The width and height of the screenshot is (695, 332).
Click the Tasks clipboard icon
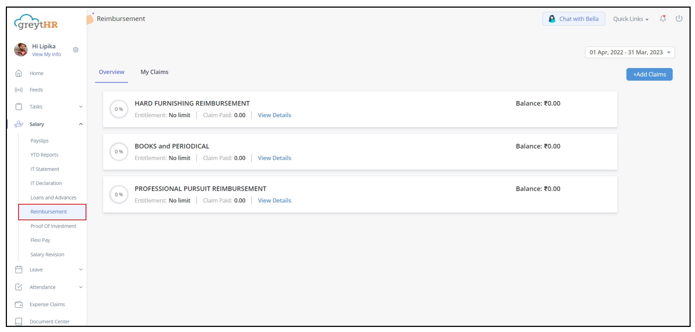[19, 107]
